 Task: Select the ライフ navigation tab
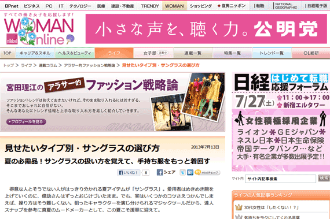[114, 53]
